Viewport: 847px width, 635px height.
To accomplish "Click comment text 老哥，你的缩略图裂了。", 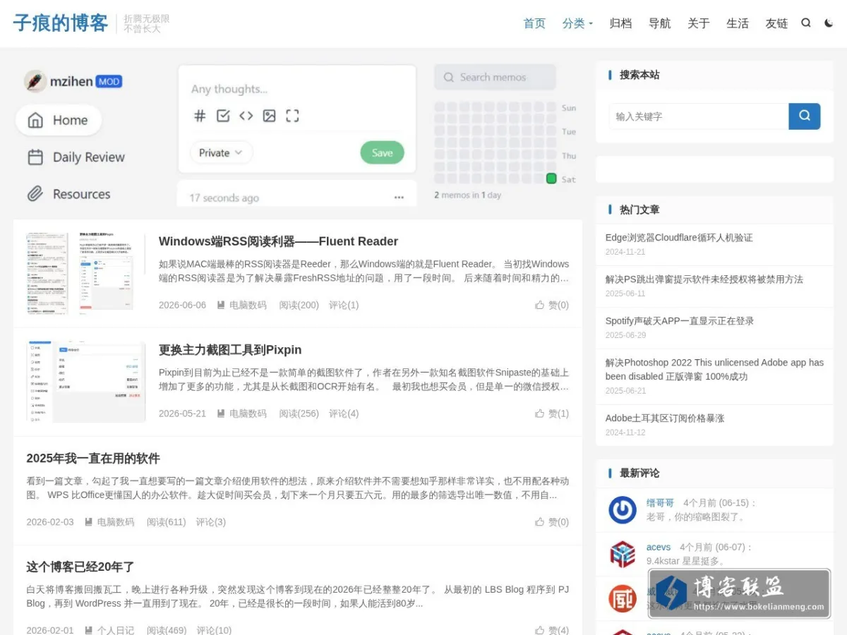I will [696, 517].
